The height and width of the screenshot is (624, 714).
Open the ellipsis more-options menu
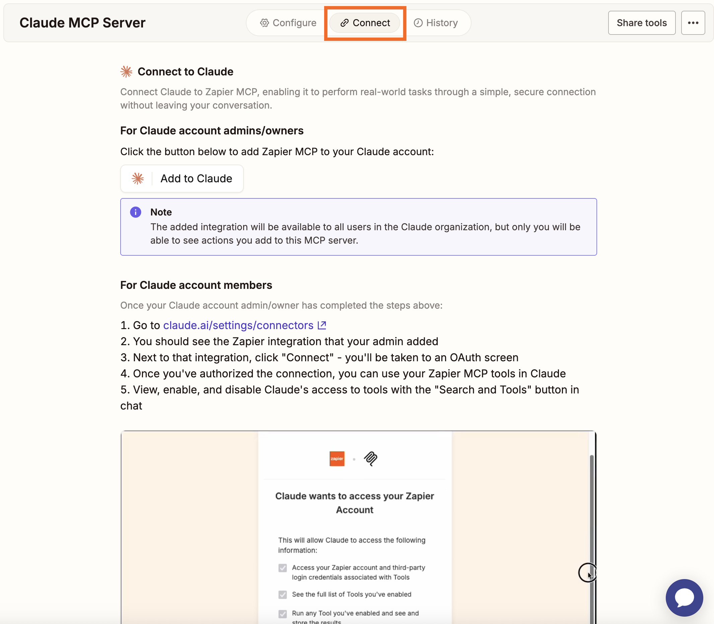[x=693, y=22]
